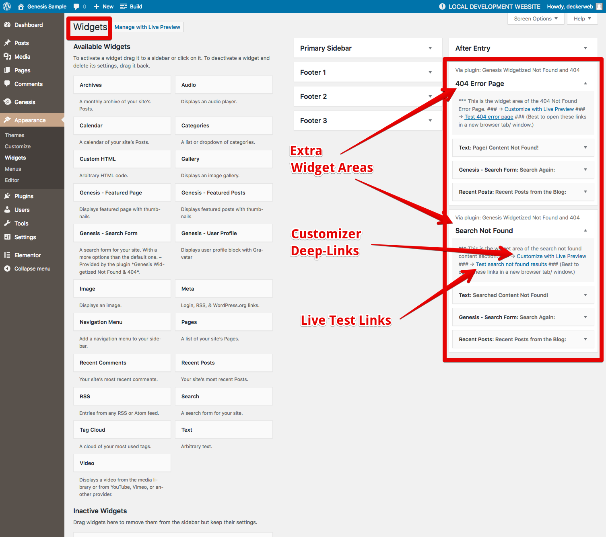
Task: Click the plus New icon in admin bar
Action: click(96, 6)
